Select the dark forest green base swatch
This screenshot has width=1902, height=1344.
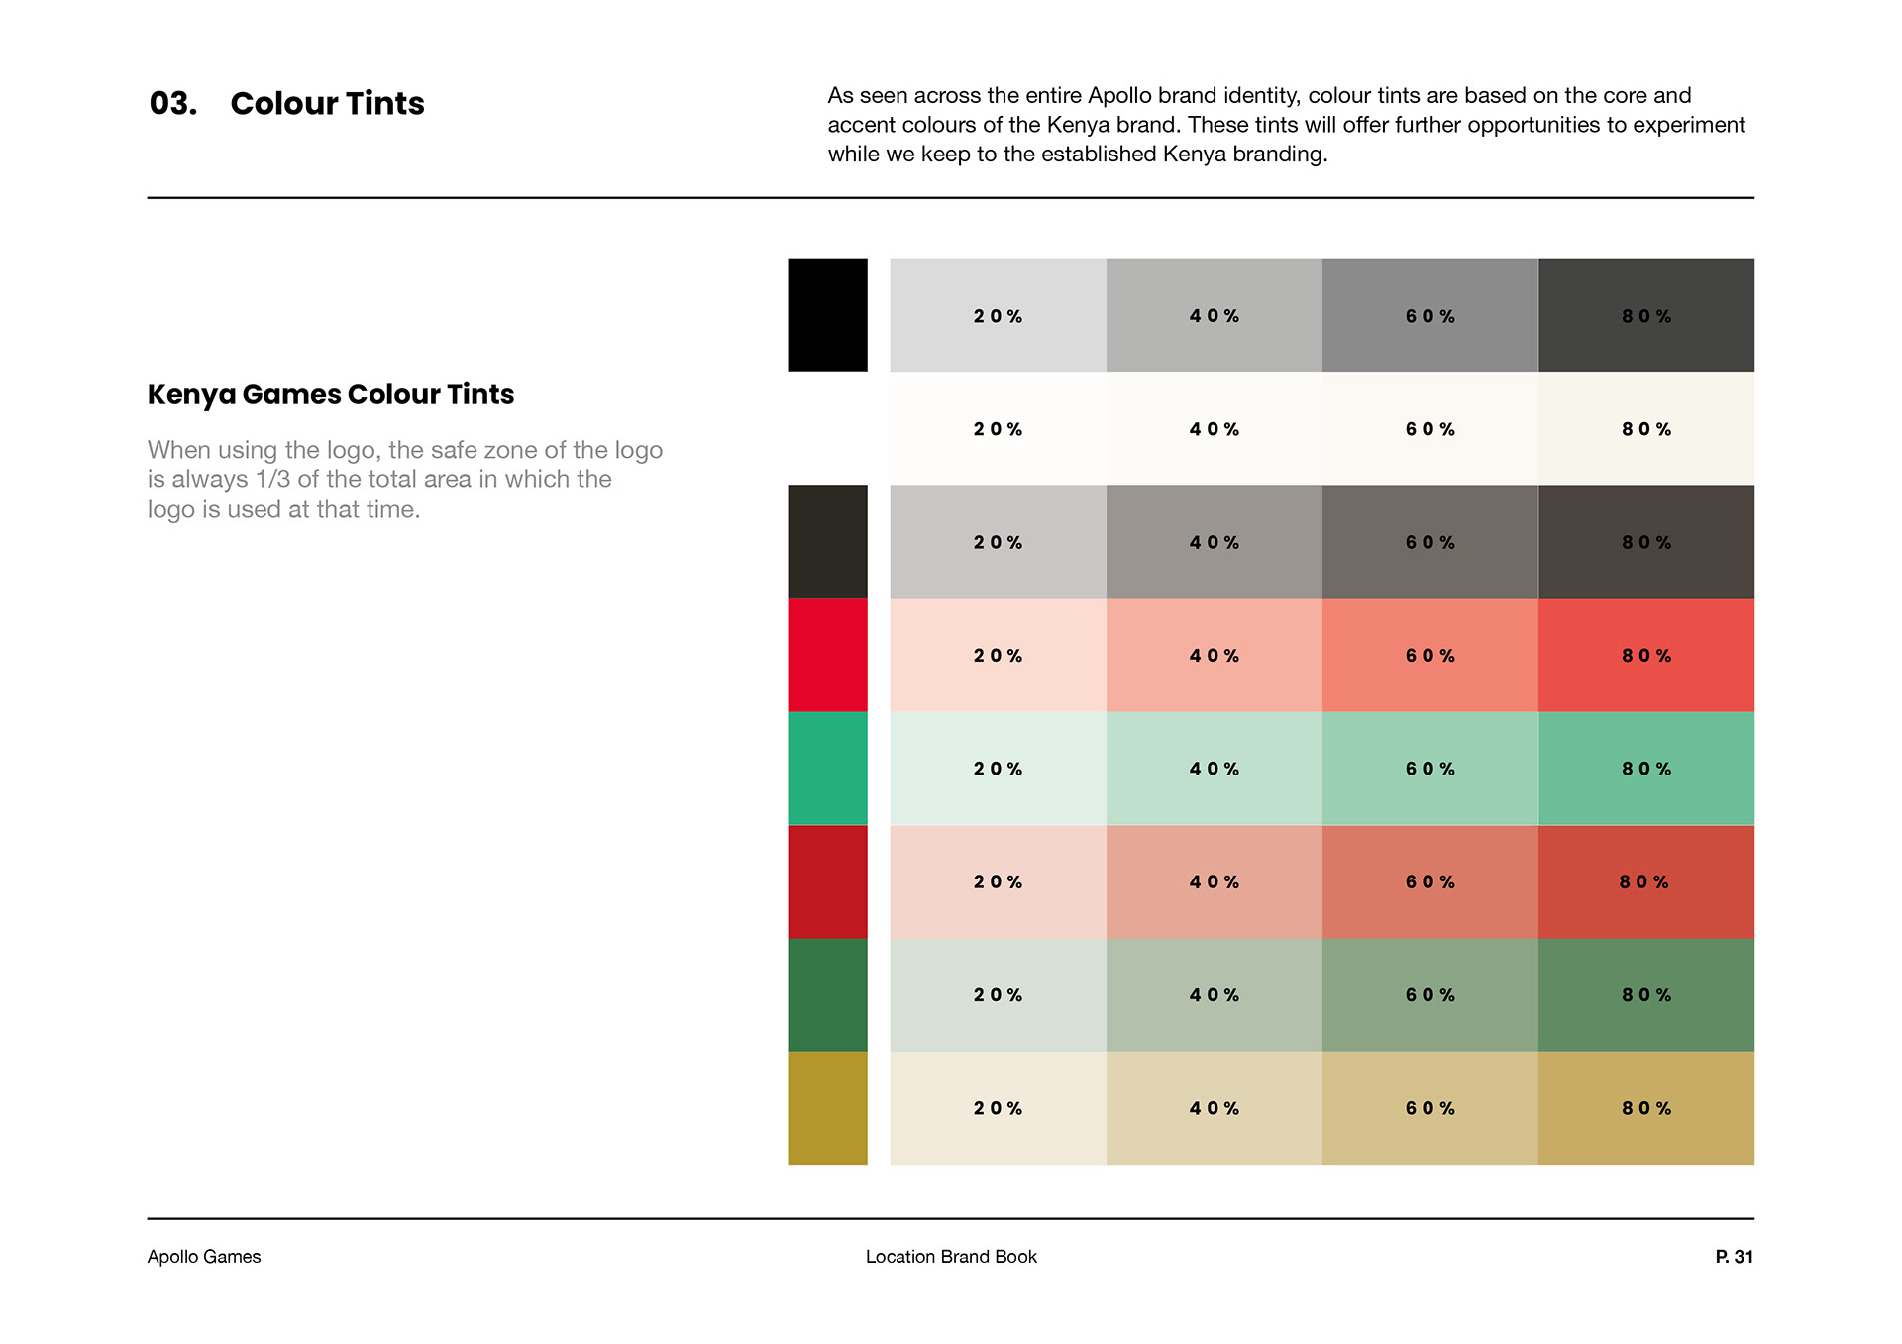827,994
